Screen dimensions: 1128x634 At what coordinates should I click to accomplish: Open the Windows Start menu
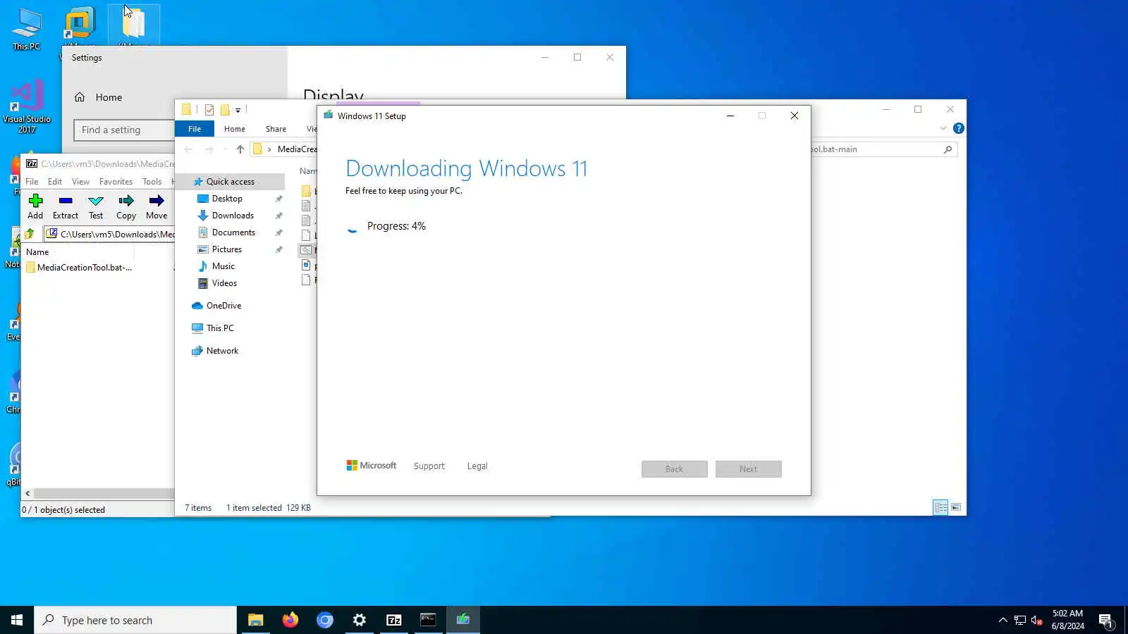(17, 620)
